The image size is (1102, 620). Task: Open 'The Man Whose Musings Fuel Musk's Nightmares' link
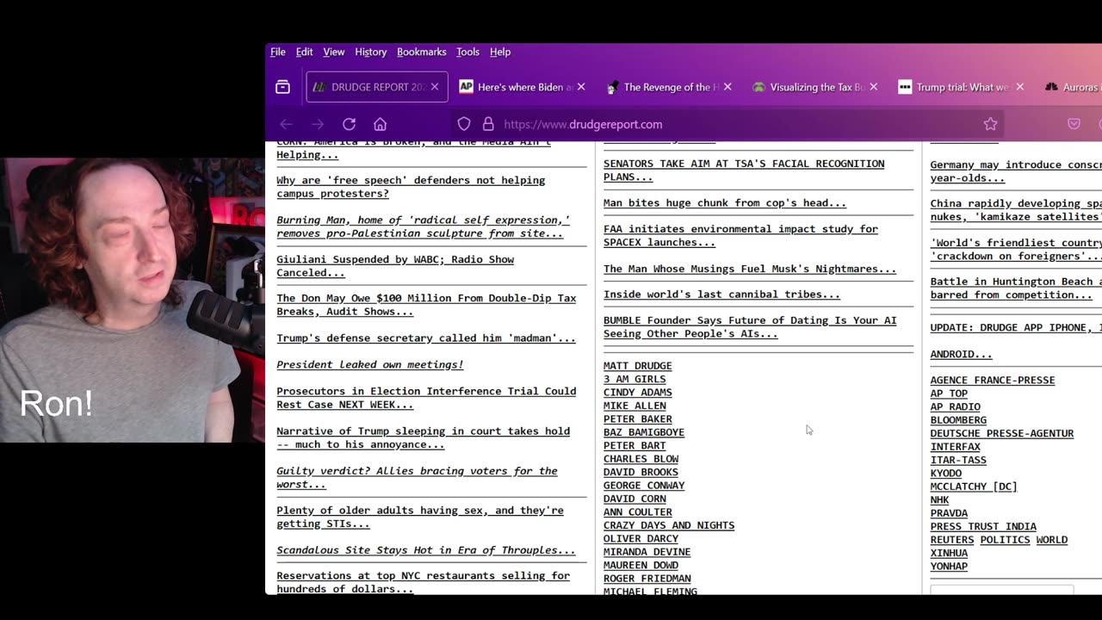750,269
